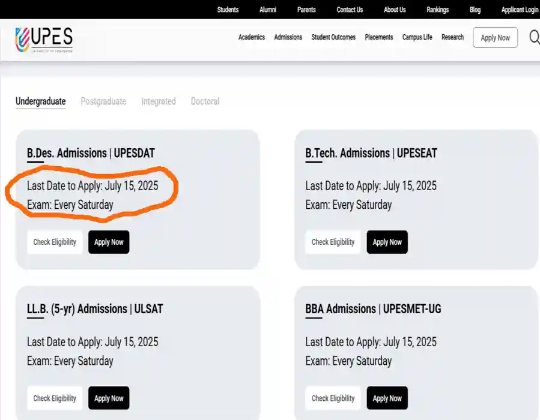Image resolution: width=540 pixels, height=420 pixels.
Task: Check Eligibility for LL.B. ULSAT
Action: [55, 398]
